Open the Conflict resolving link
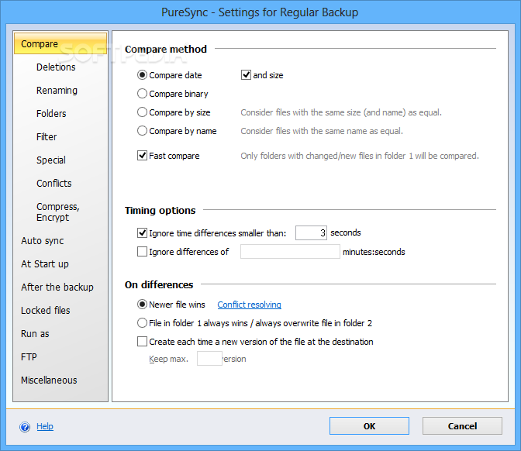This screenshot has height=451, width=521. coord(249,305)
